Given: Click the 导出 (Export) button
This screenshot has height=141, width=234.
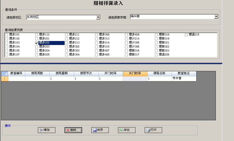Looking at the screenshot, I should tap(127, 130).
